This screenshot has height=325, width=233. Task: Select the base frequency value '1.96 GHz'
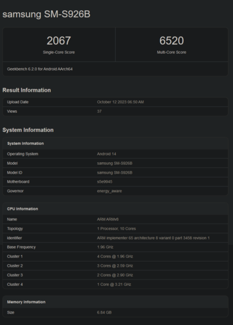pos(105,247)
